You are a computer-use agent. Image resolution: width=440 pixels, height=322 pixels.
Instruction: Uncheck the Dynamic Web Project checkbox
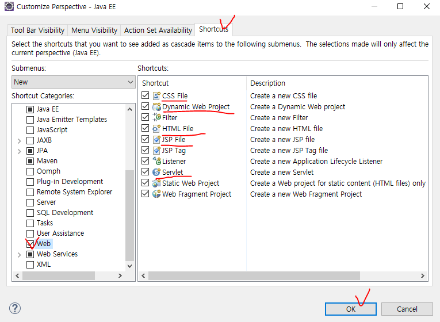click(145, 106)
